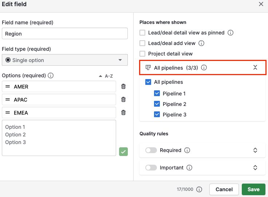Click the green checkmark confirm options button

(x=123, y=152)
